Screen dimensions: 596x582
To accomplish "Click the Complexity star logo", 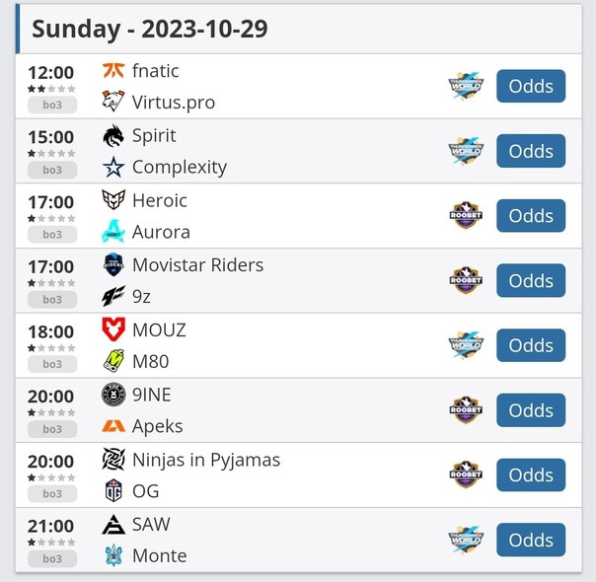I will pyautogui.click(x=113, y=167).
